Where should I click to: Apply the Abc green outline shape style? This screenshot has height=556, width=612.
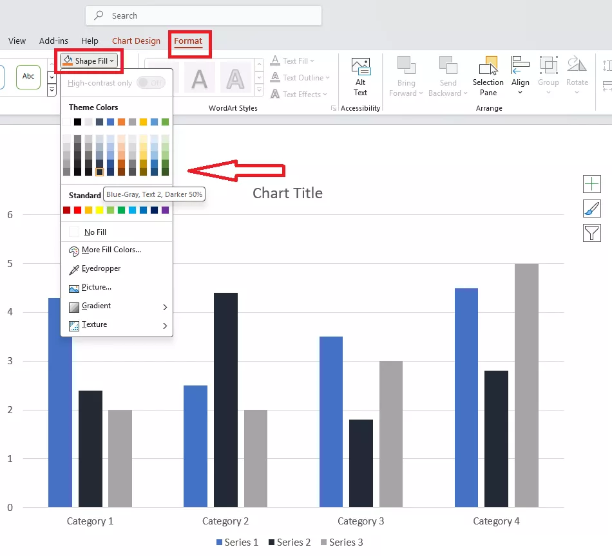pos(28,77)
